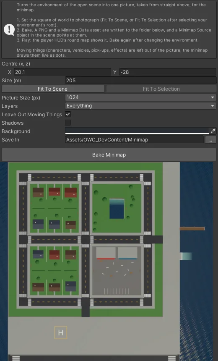218x361 pixels.
Task: Click the 'Picture Size (px)' label
Action: 21,98
